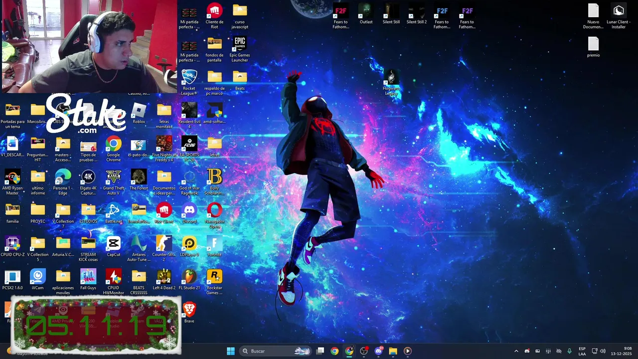The width and height of the screenshot is (638, 359).
Task: Select the PROYEC folder
Action: [x=38, y=213]
